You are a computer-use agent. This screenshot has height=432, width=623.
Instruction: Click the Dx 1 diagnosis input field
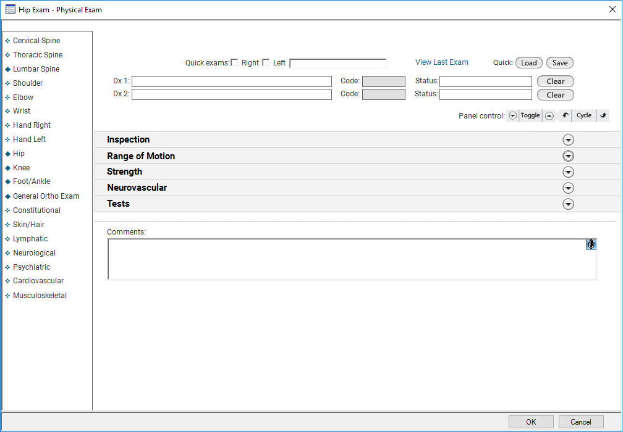(x=232, y=81)
